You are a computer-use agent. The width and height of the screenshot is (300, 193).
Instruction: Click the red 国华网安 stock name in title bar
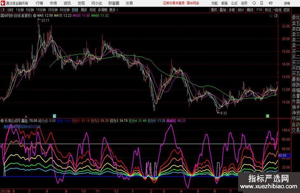coord(193,3)
